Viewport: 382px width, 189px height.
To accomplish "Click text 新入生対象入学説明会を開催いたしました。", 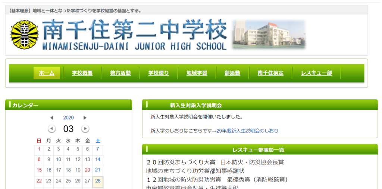I will (x=197, y=117).
